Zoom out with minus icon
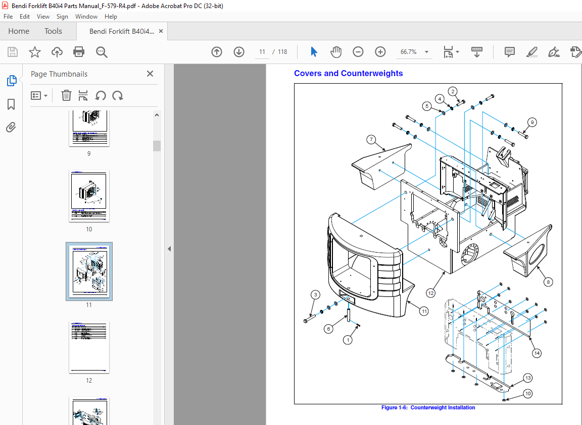 [x=358, y=52]
